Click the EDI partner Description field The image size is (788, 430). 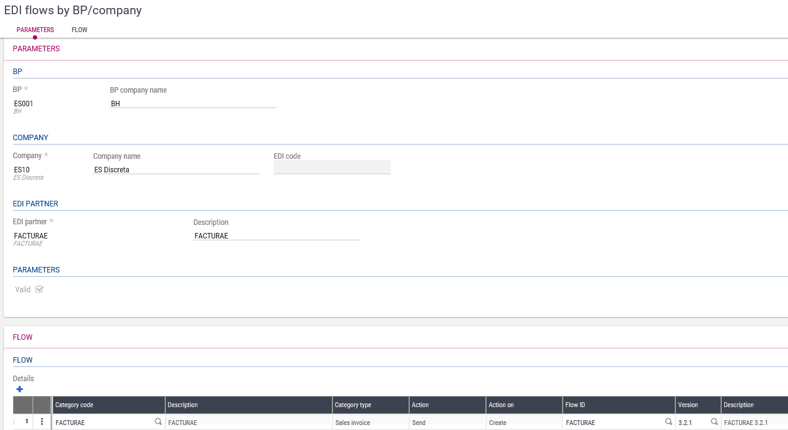(276, 236)
